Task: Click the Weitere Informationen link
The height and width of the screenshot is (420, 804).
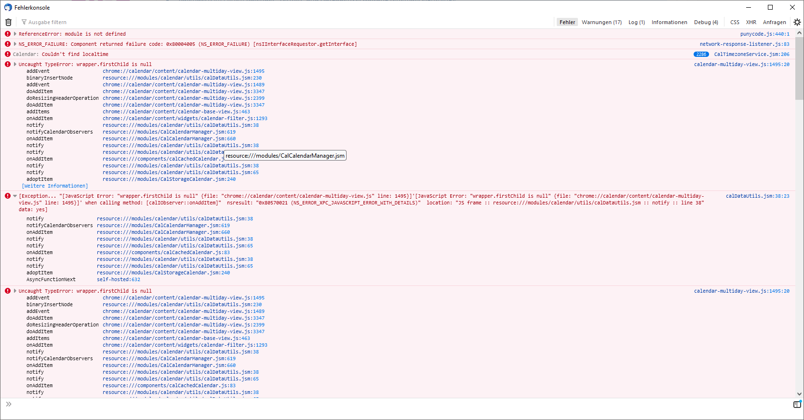Action: (55, 186)
